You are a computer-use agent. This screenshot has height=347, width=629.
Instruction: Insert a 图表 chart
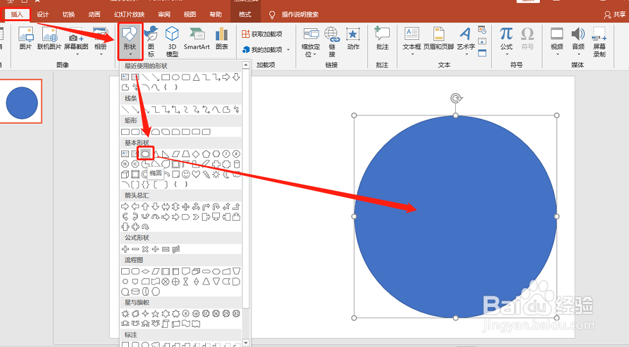point(222,38)
